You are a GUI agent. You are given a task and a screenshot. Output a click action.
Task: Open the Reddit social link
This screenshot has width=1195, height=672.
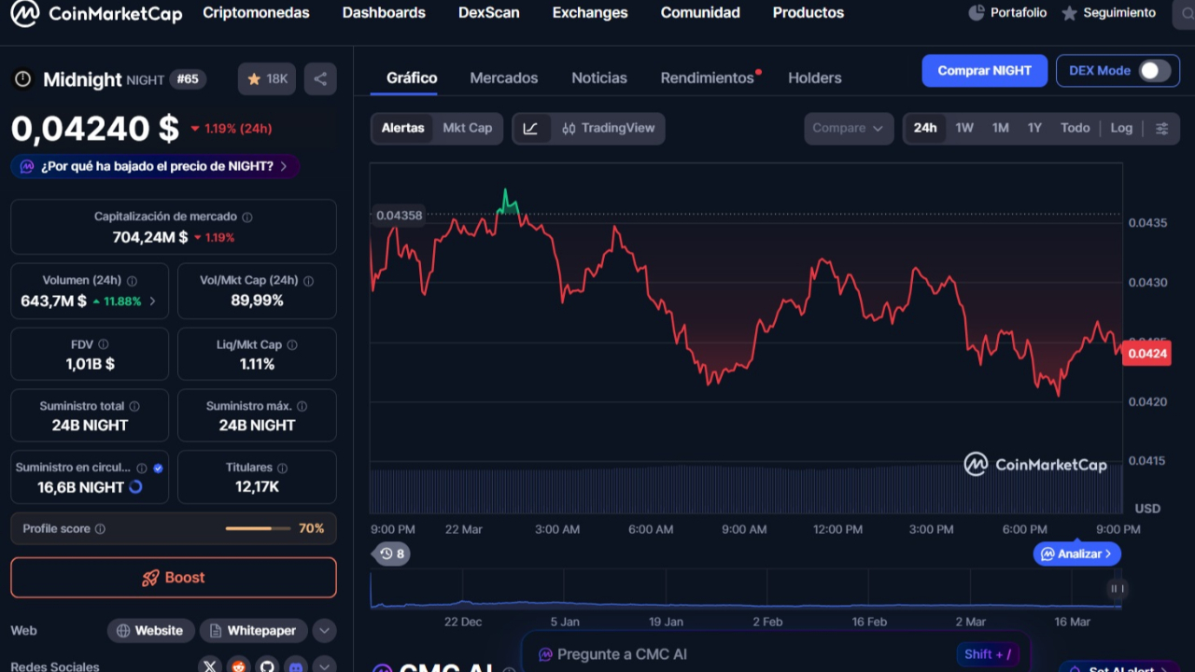239,666
